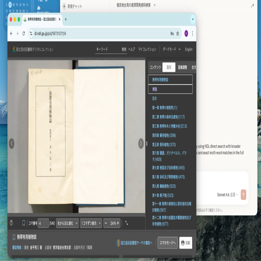Screen dimensions: 261x261
Task: Click the password key icon
Action: (172, 34)
